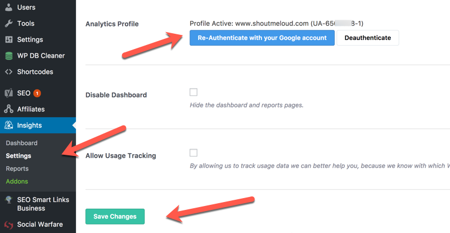Enable the Disable Dashboard checkbox

click(193, 92)
